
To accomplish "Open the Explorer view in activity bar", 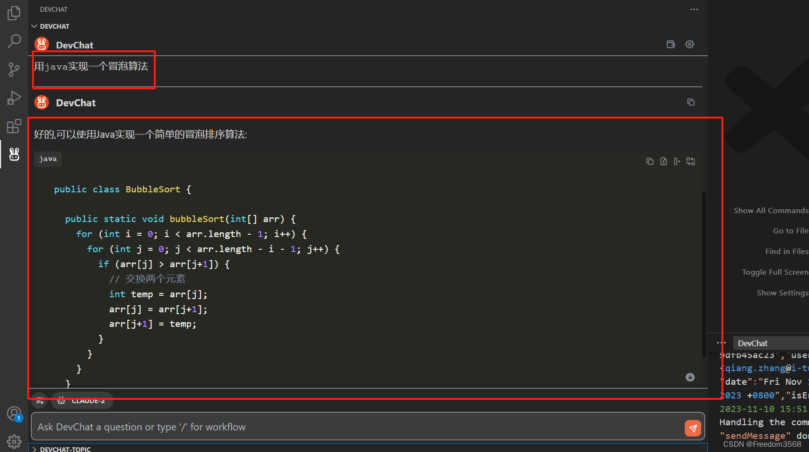I will 14,13.
